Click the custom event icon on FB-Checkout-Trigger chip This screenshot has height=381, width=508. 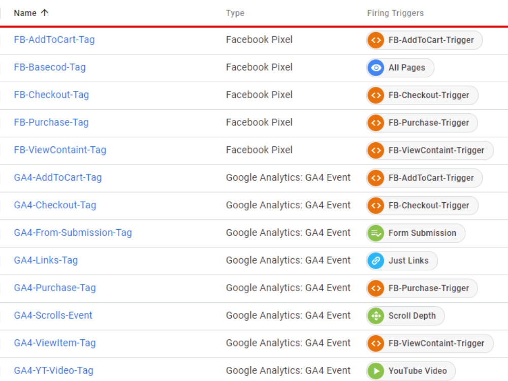[x=375, y=95]
